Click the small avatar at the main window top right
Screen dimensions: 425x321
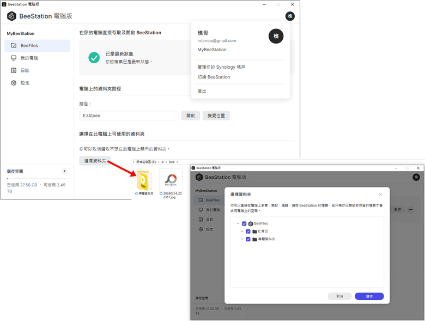coord(290,16)
